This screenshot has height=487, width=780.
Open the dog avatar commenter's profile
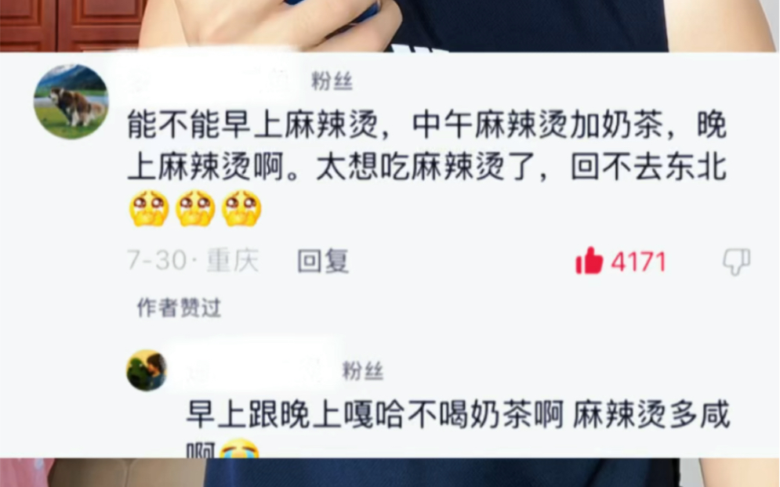[71, 101]
